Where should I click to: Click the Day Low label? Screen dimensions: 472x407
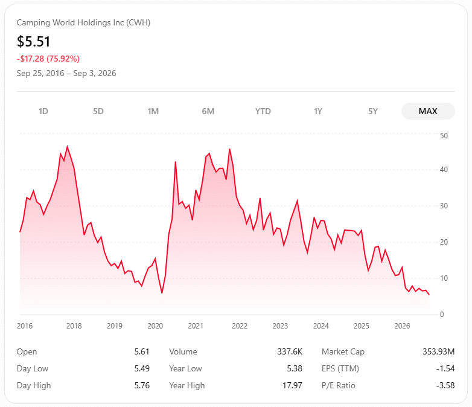(x=33, y=368)
